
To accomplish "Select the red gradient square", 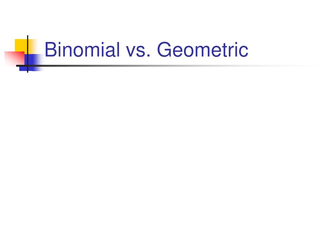I will [15, 58].
